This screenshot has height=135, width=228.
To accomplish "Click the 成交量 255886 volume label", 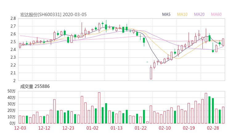I will [35, 86].
